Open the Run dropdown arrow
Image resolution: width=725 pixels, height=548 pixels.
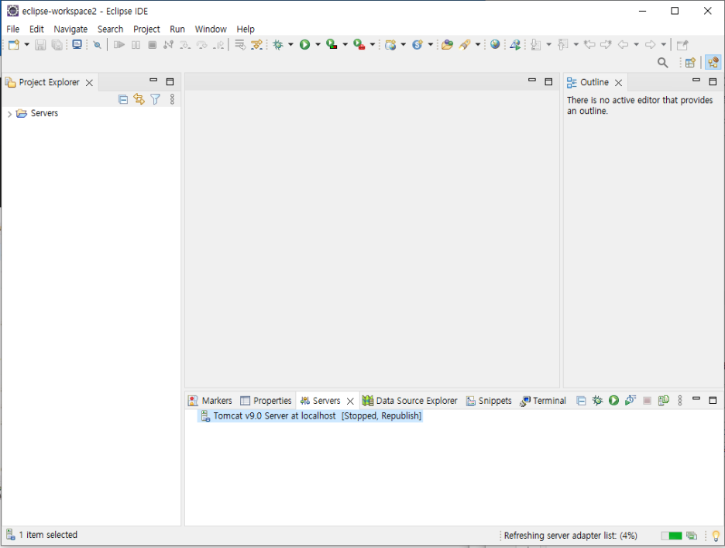click(318, 45)
